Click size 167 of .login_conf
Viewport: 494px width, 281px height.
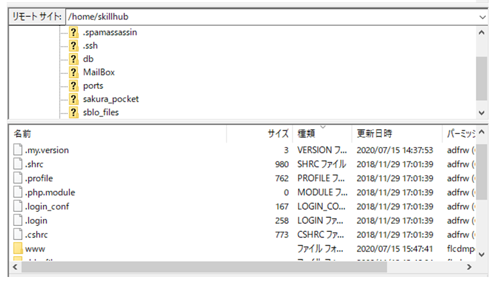tap(282, 206)
